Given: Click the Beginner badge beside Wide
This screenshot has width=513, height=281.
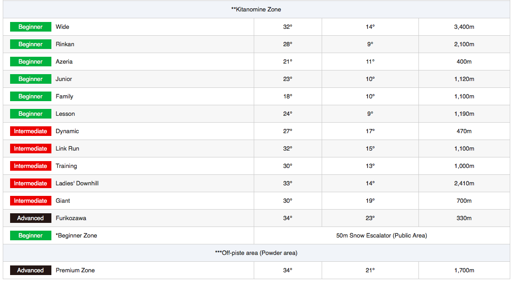Looking at the screenshot, I should 30,27.
